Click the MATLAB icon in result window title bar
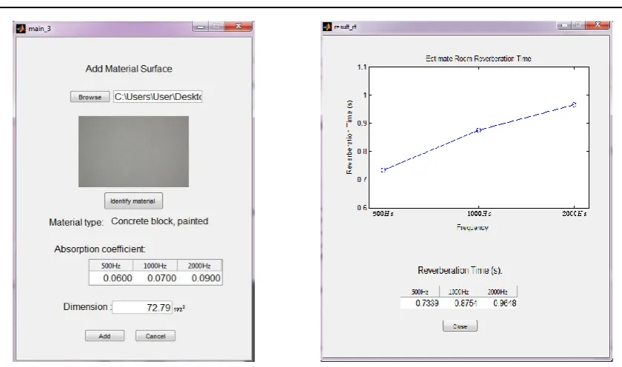622x367 pixels. (327, 27)
